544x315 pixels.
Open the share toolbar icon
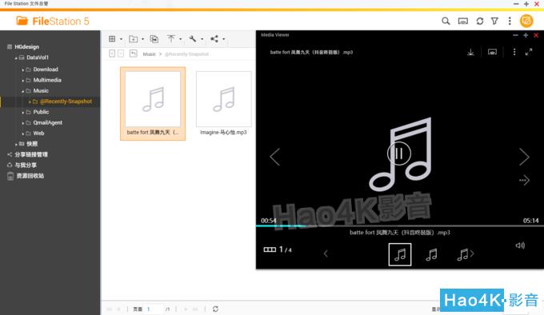(214, 39)
